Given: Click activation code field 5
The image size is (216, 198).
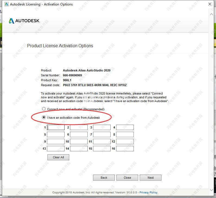Looking at the screenshot, I should [x=56, y=134].
